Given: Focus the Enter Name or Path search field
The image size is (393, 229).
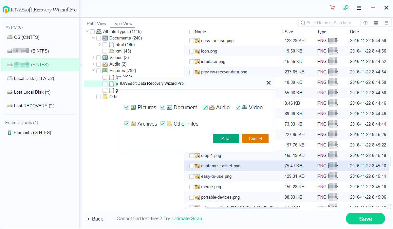Looking at the screenshot, I should coord(328,23).
